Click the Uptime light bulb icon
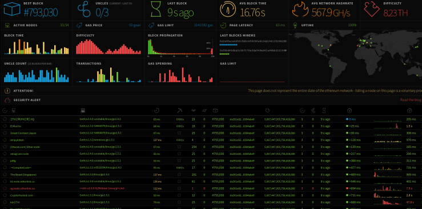The image size is (422, 209). point(295,25)
